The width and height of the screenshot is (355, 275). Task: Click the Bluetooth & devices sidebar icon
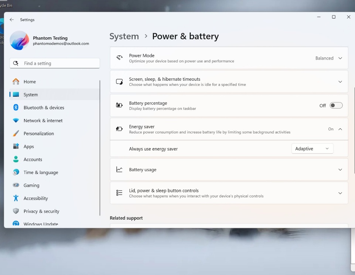16,107
